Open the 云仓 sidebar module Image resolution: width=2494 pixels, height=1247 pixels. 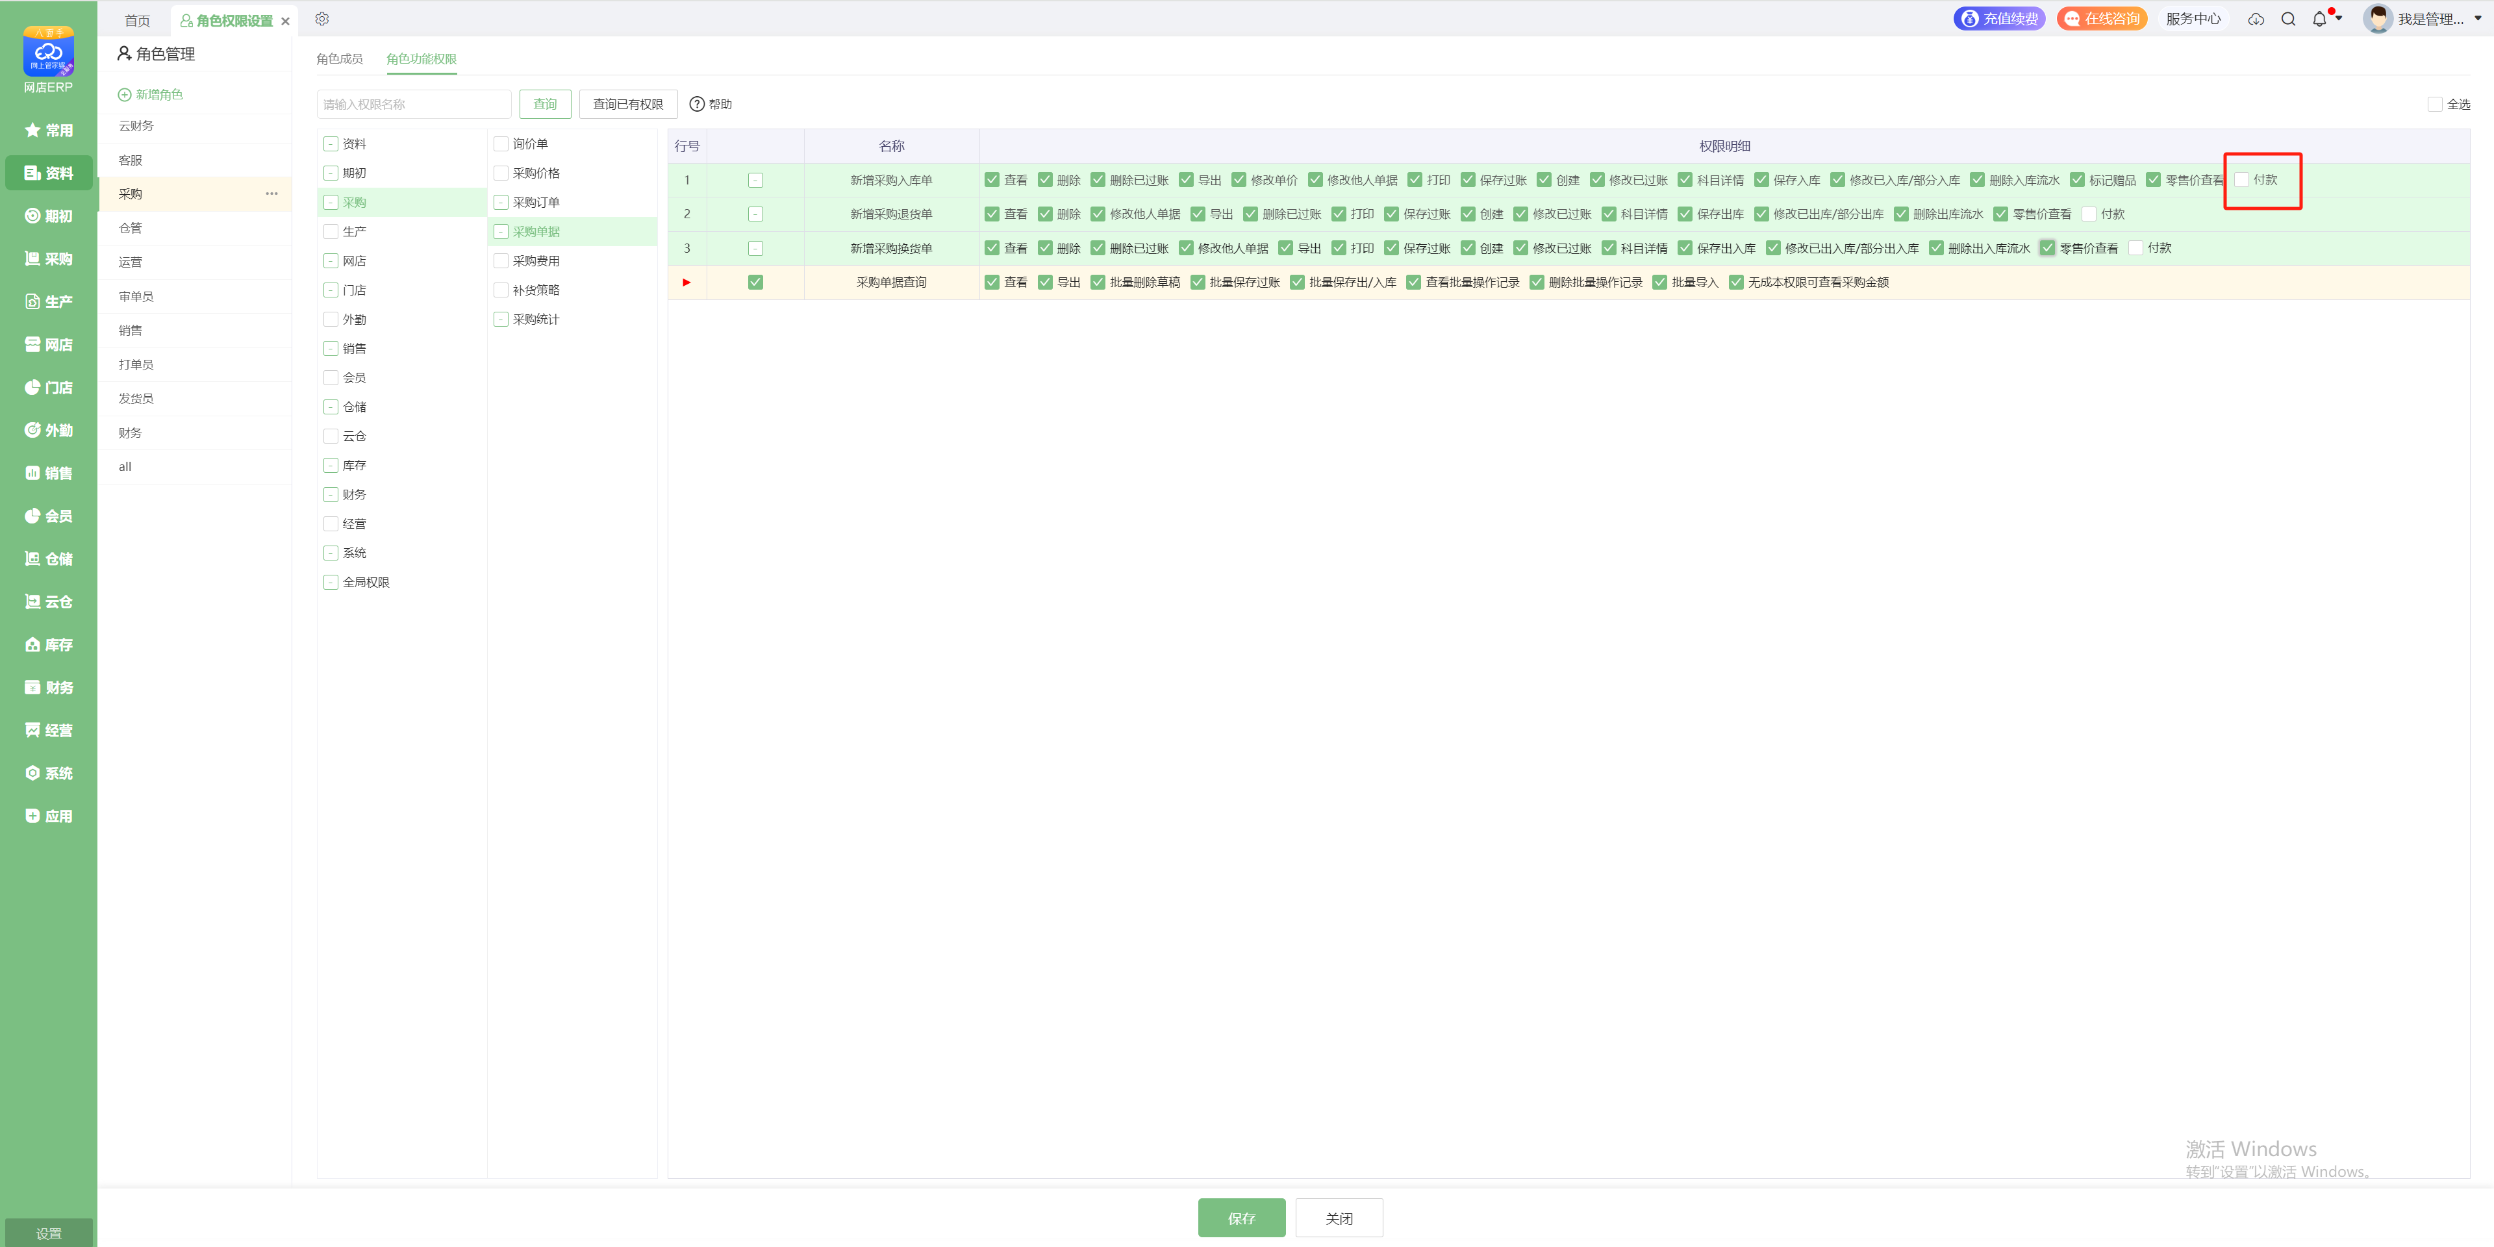(x=49, y=601)
